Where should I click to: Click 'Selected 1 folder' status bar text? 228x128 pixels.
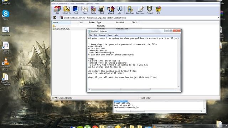pos(66,98)
